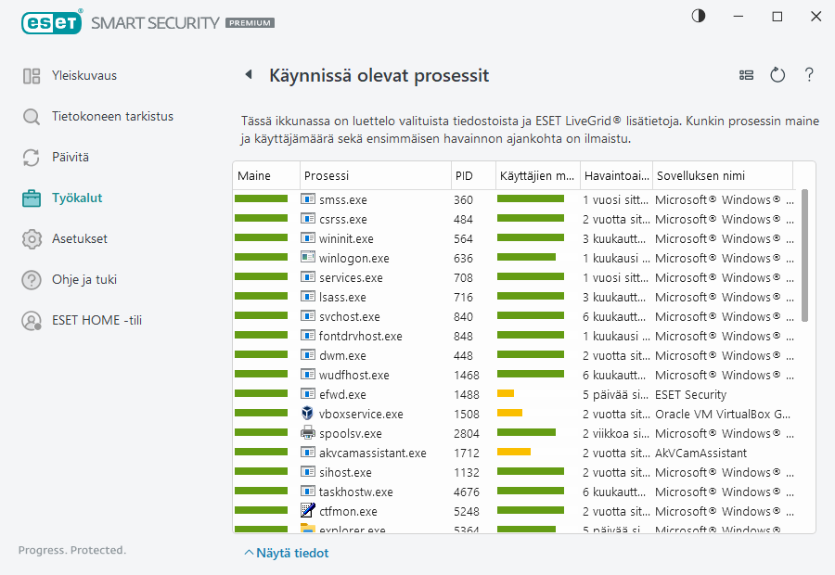
Task: Click the list view options icon
Action: click(x=746, y=75)
